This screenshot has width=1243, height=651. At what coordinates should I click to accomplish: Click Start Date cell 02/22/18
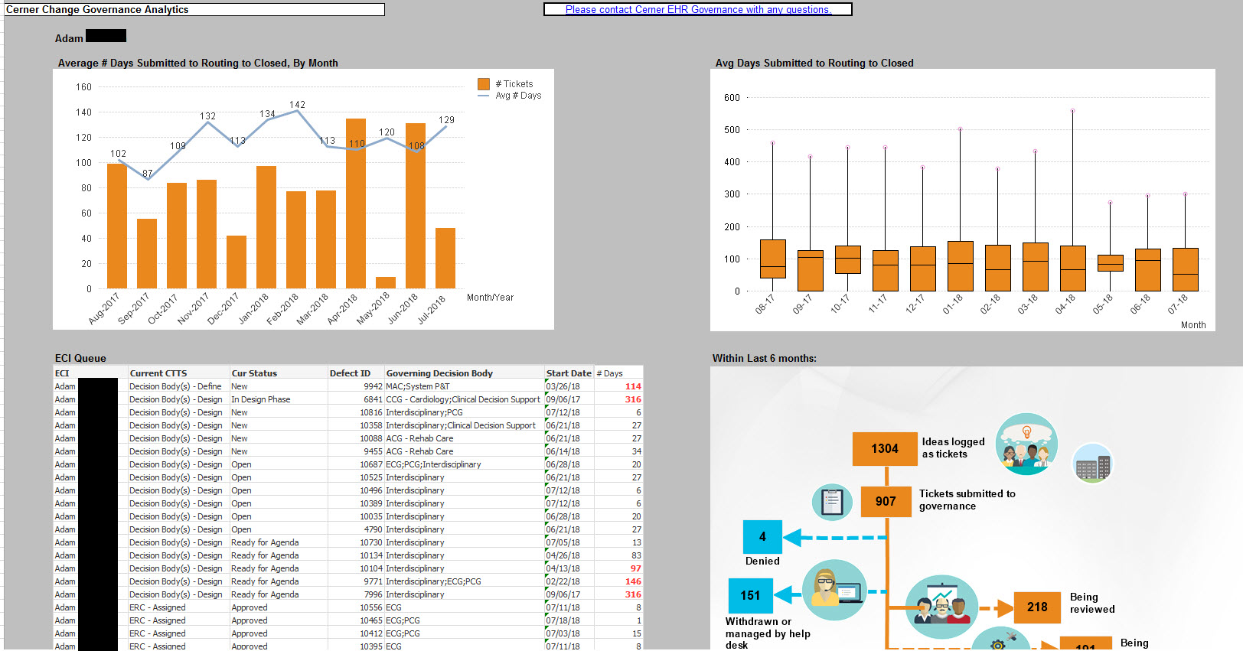point(569,581)
